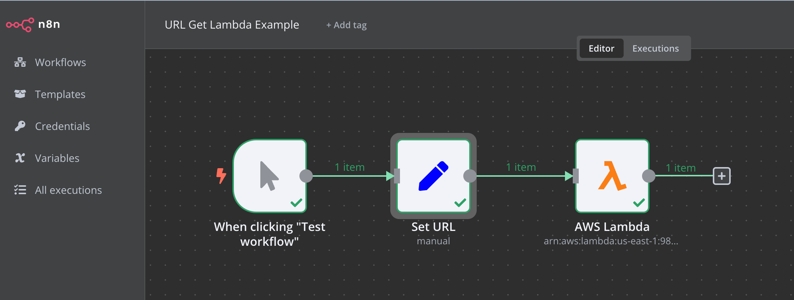Click the Set URL node output connector
The image size is (794, 300).
click(x=470, y=176)
